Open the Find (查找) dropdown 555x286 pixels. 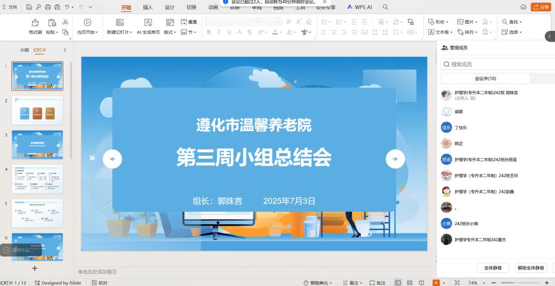(x=513, y=22)
